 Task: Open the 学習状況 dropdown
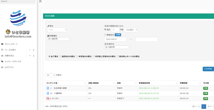(x=117, y=47)
